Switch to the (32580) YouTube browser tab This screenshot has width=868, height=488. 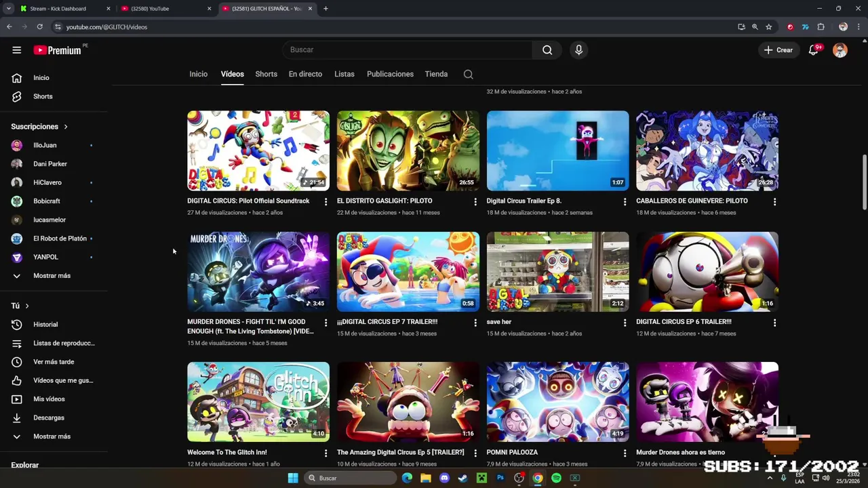[x=166, y=9]
